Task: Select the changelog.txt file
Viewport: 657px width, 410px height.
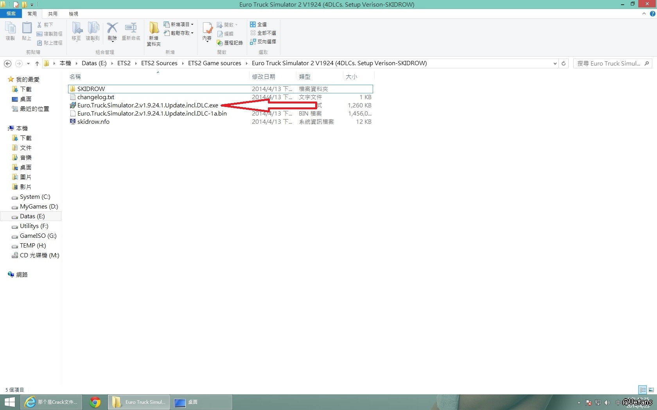Action: click(220, 97)
